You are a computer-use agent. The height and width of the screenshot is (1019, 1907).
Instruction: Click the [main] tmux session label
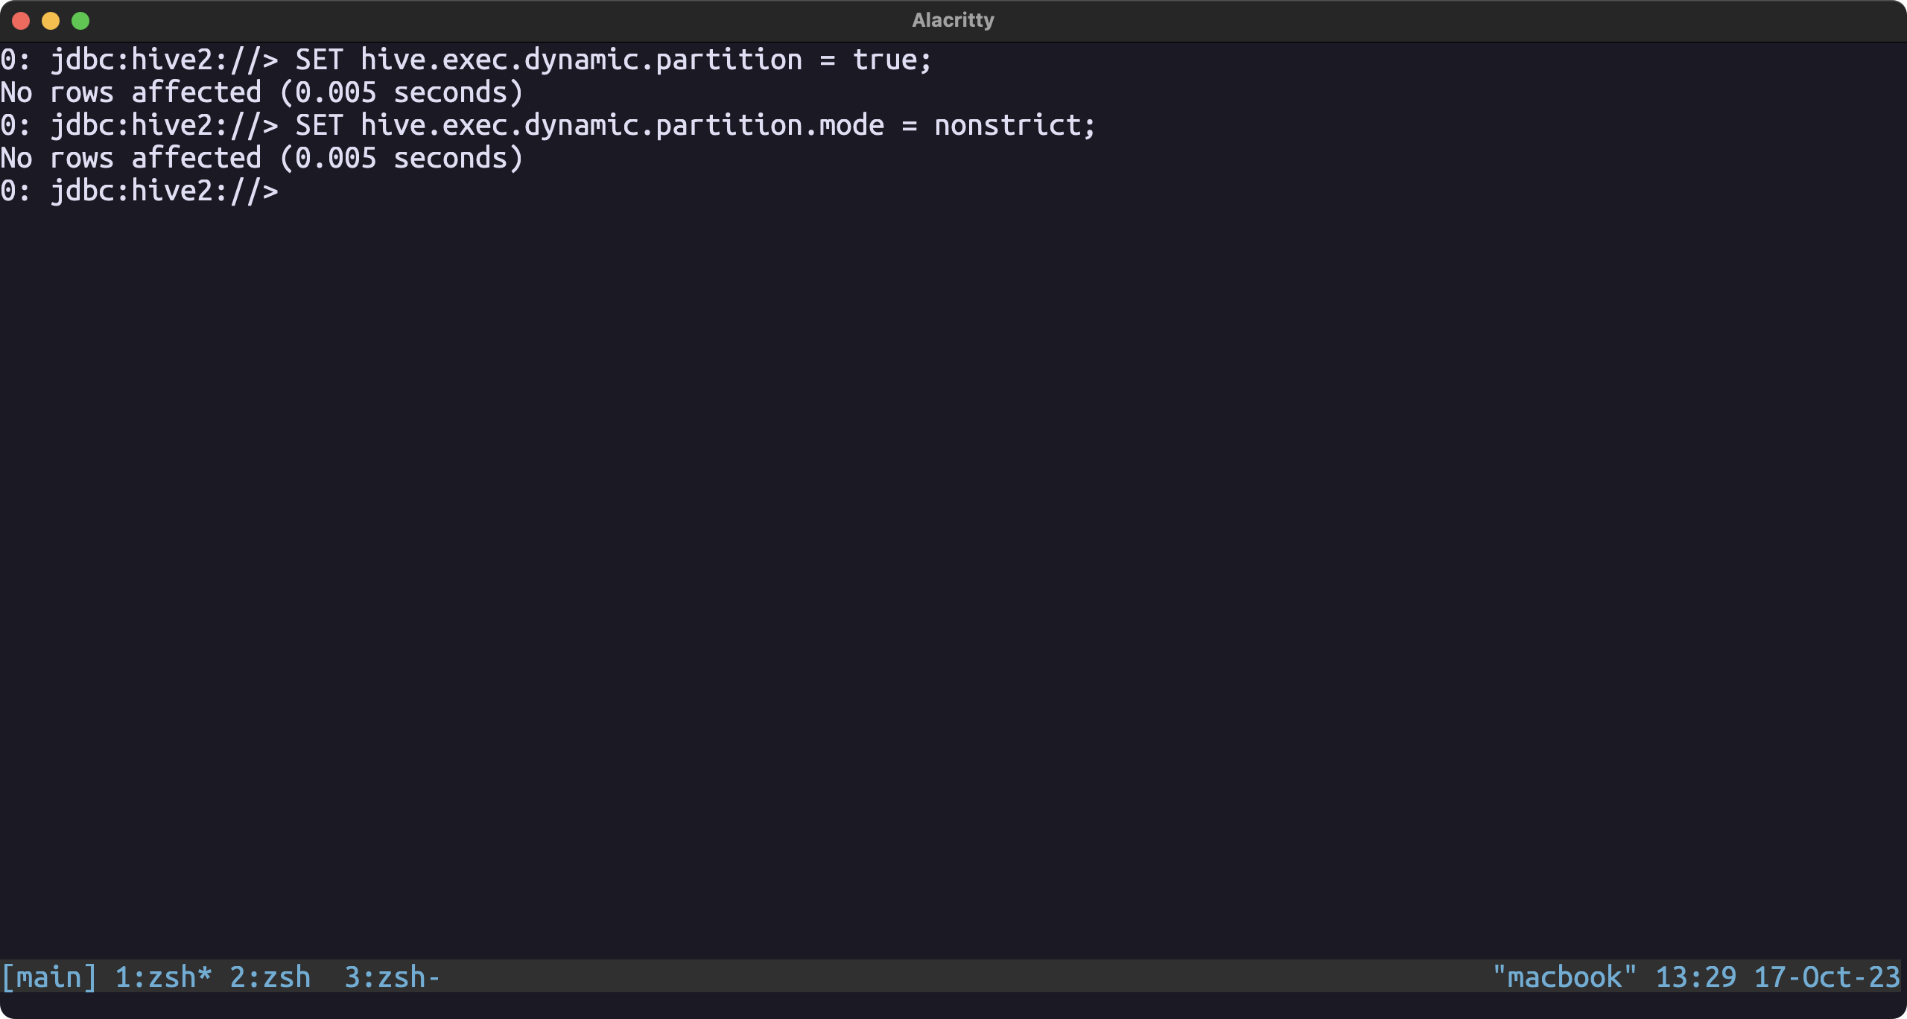[x=49, y=977]
